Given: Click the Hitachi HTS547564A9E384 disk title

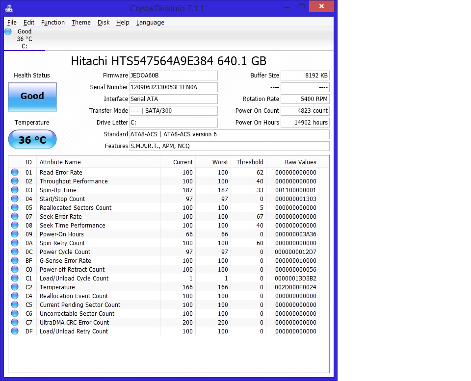Looking at the screenshot, I should [x=168, y=61].
